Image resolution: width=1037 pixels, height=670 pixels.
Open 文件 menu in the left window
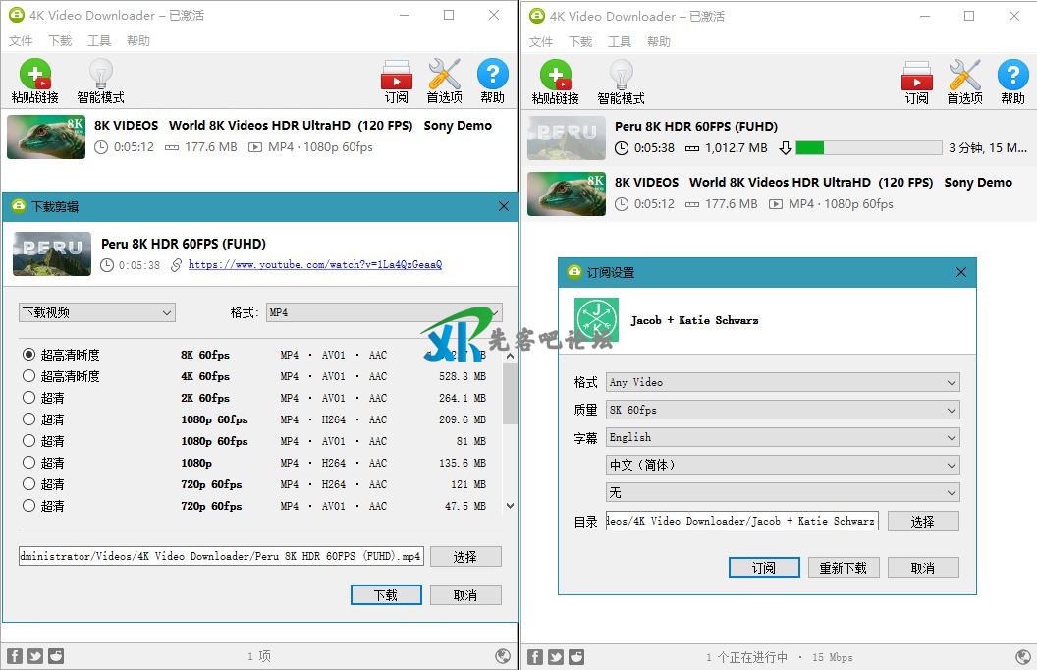[21, 41]
